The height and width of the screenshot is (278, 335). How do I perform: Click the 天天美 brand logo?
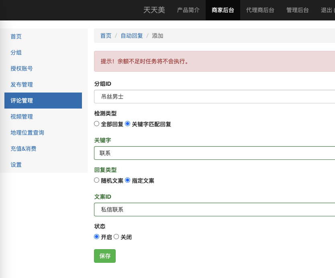click(x=154, y=10)
